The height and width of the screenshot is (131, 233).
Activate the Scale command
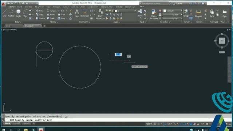pos(51,18)
